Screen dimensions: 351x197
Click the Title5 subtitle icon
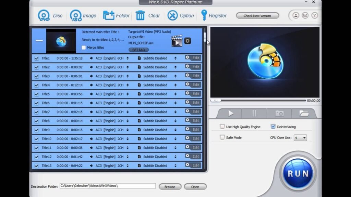point(139,94)
